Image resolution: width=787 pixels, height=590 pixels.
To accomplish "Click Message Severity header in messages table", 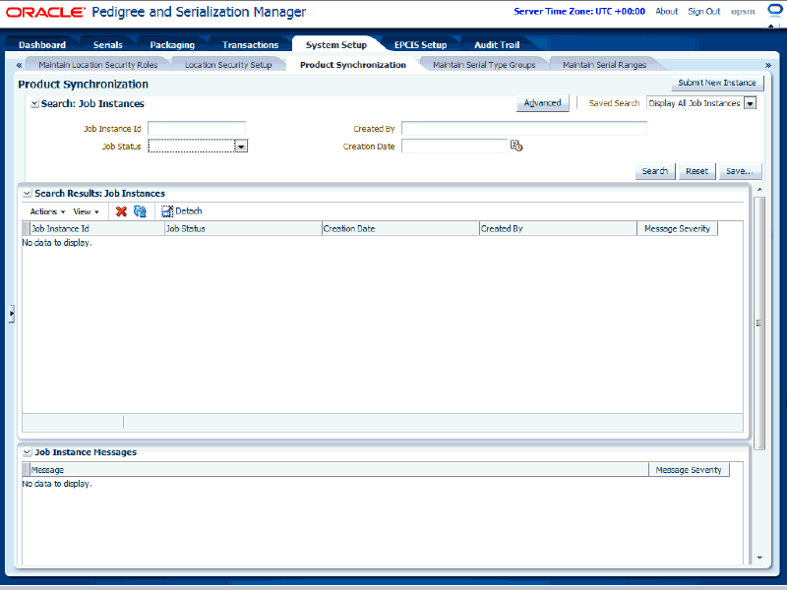I will pyautogui.click(x=689, y=470).
